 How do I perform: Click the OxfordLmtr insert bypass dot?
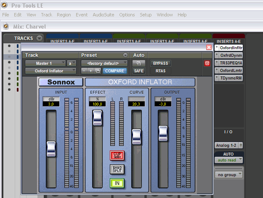point(217,70)
